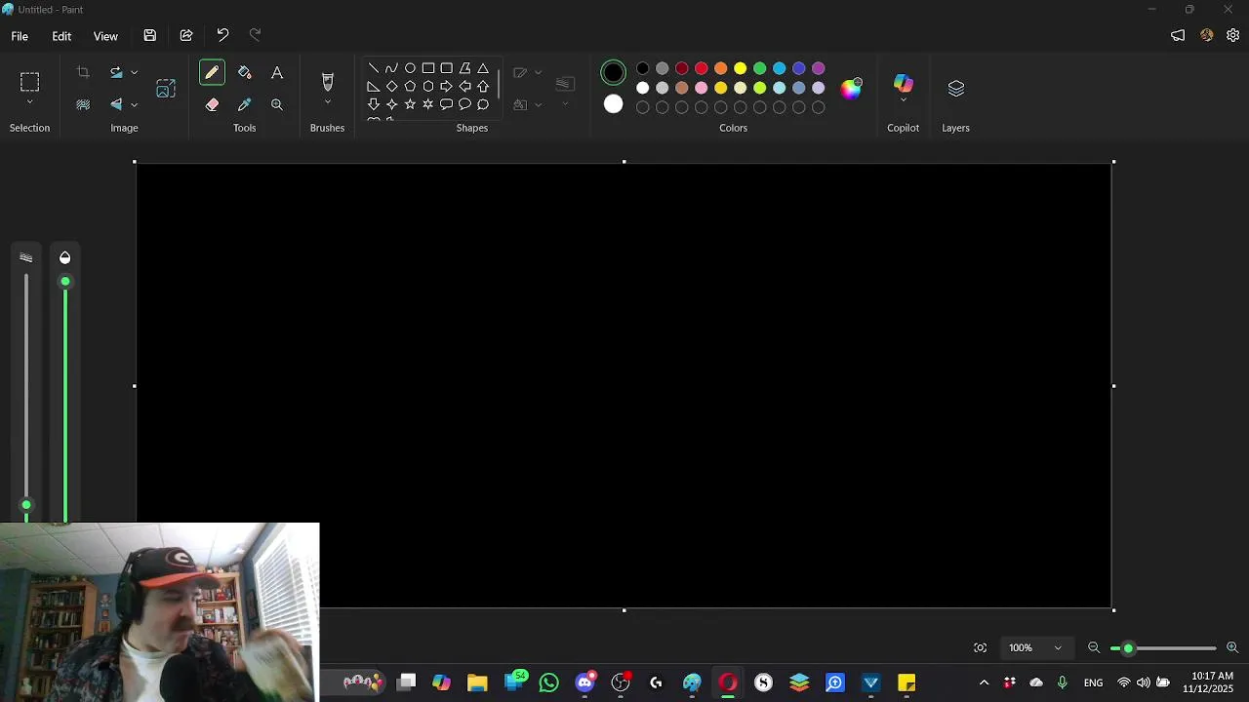The width and height of the screenshot is (1249, 702).
Task: Open the account profile picture
Action: [1207, 36]
